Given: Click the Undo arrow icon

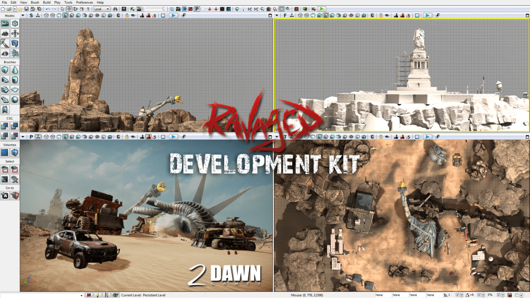Looking at the screenshot, I should 48,9.
